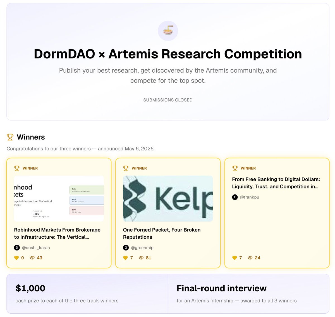The width and height of the screenshot is (335, 317).
Task: Click the Winners section heading
Action: [31, 137]
